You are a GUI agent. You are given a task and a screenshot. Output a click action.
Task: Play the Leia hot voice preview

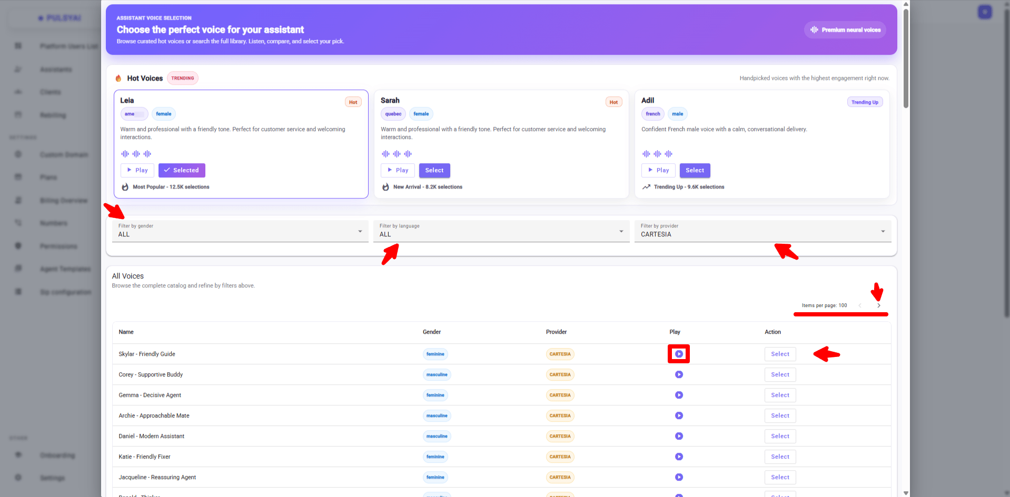coord(137,170)
